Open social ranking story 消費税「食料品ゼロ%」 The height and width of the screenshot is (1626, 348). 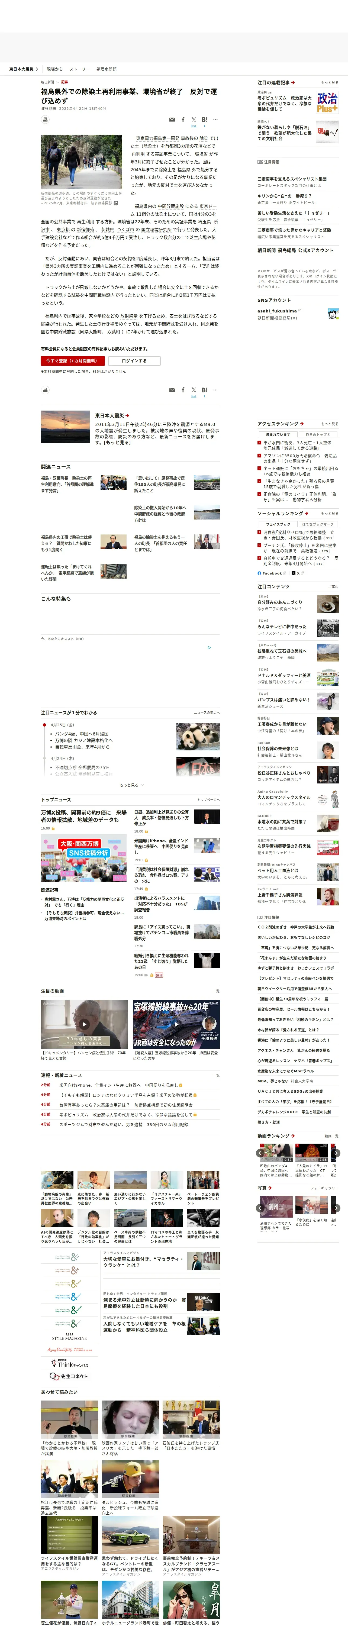point(299,535)
